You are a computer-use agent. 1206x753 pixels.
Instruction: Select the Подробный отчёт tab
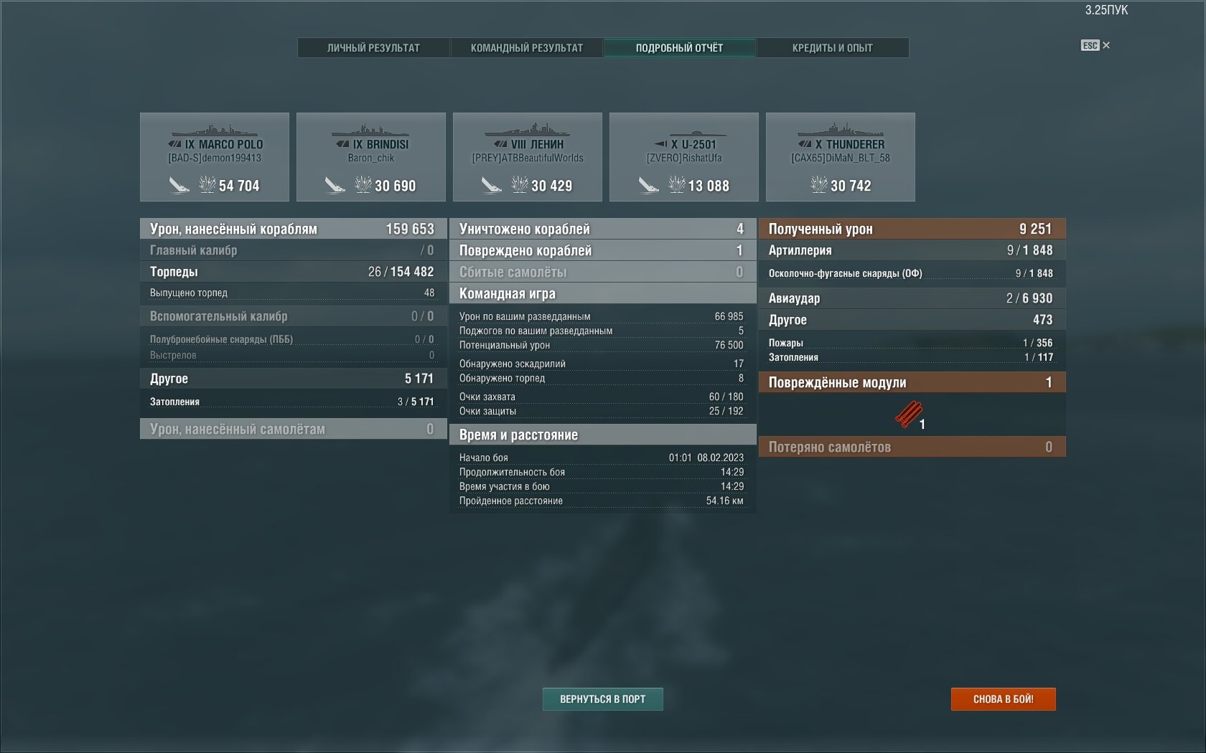coord(679,48)
